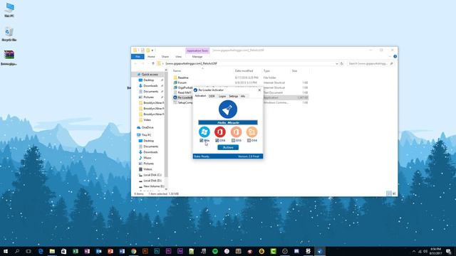Screen dimensions: 456x256
Task: Click the Refresh button by the address bar
Action: (342, 63)
